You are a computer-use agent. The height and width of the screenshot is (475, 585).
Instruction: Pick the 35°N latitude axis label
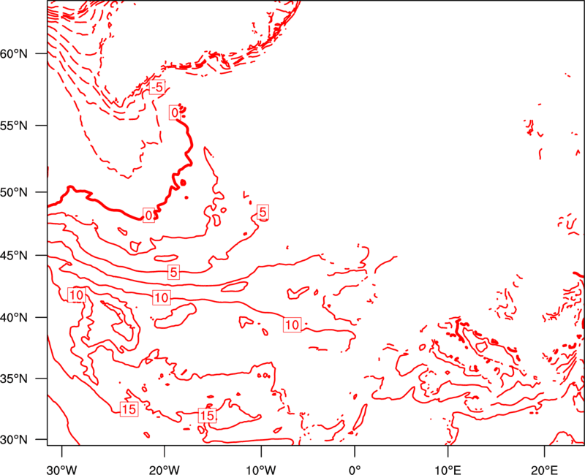pos(14,379)
